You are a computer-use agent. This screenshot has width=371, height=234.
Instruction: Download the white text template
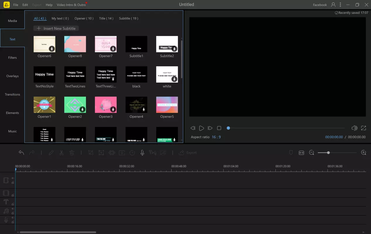click(174, 79)
